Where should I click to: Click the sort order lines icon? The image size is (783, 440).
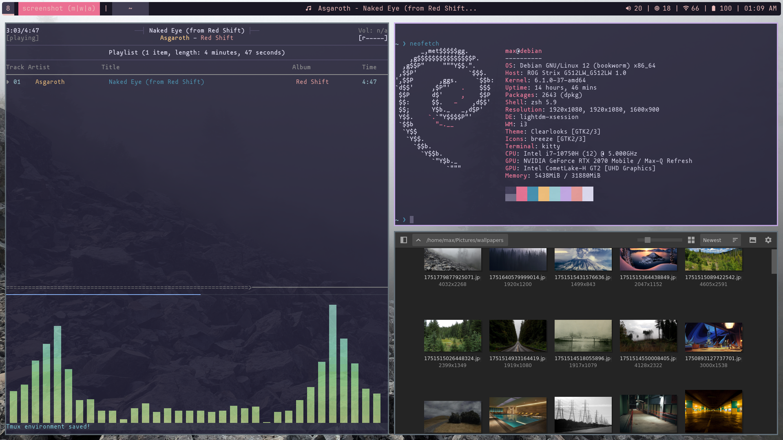735,240
